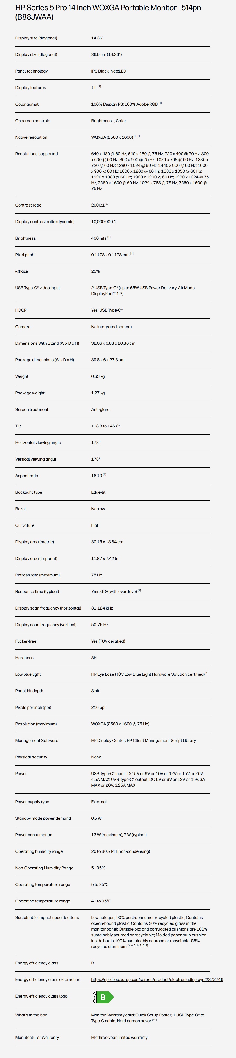Click footnote 1 after pixel pitch value
236x1058 pixels.
pos(132,254)
